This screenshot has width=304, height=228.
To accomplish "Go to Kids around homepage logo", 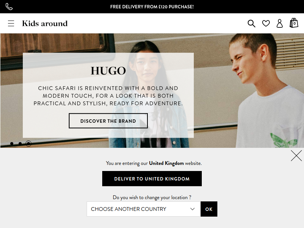I will [45, 24].
